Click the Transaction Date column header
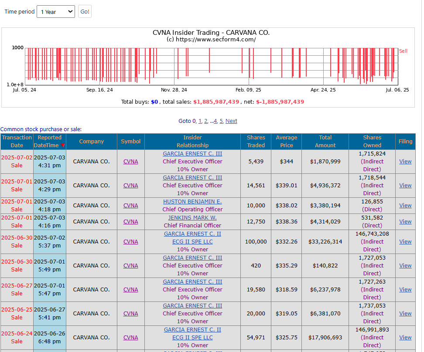 point(17,141)
